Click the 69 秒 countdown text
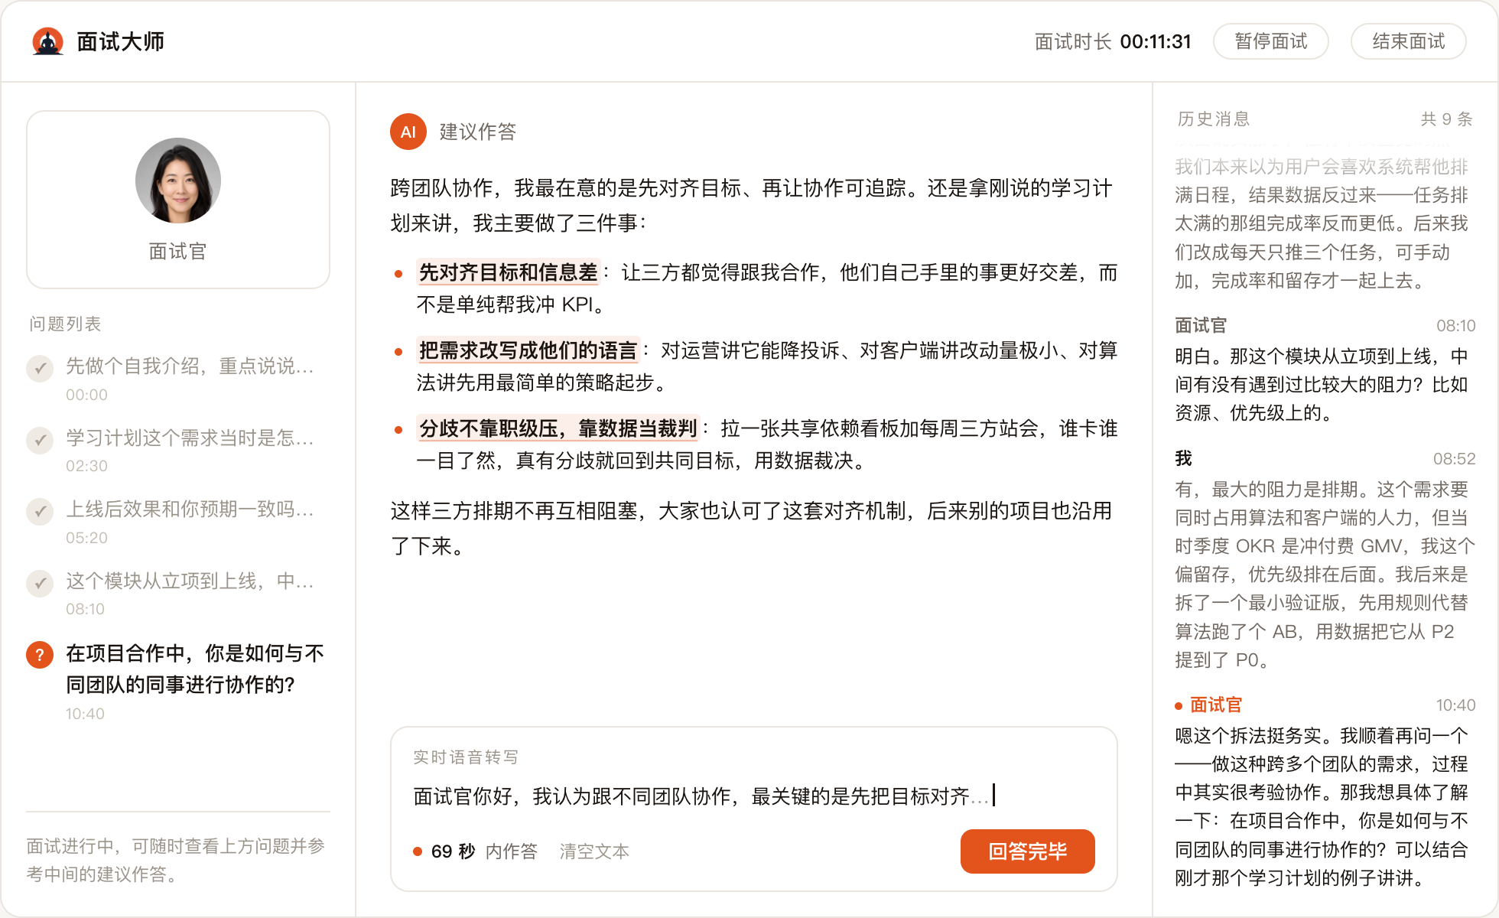Viewport: 1499px width, 918px height. pyautogui.click(x=453, y=851)
